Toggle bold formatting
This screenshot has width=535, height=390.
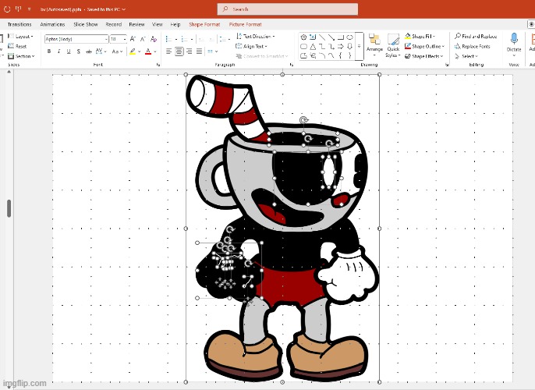pyautogui.click(x=49, y=51)
